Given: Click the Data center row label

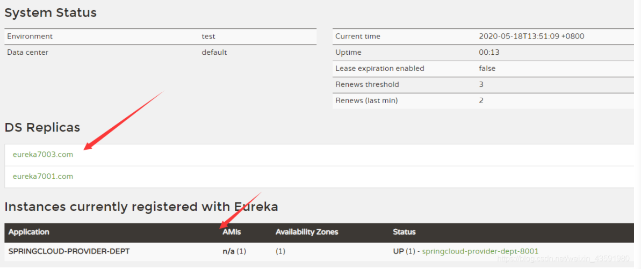Looking at the screenshot, I should coord(27,53).
